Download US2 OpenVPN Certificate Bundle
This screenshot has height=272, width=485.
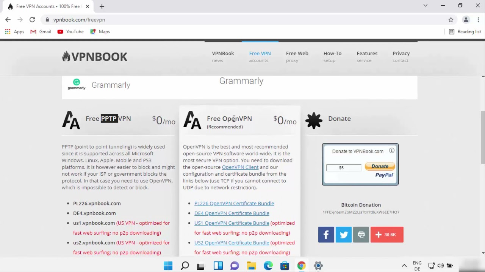232,243
